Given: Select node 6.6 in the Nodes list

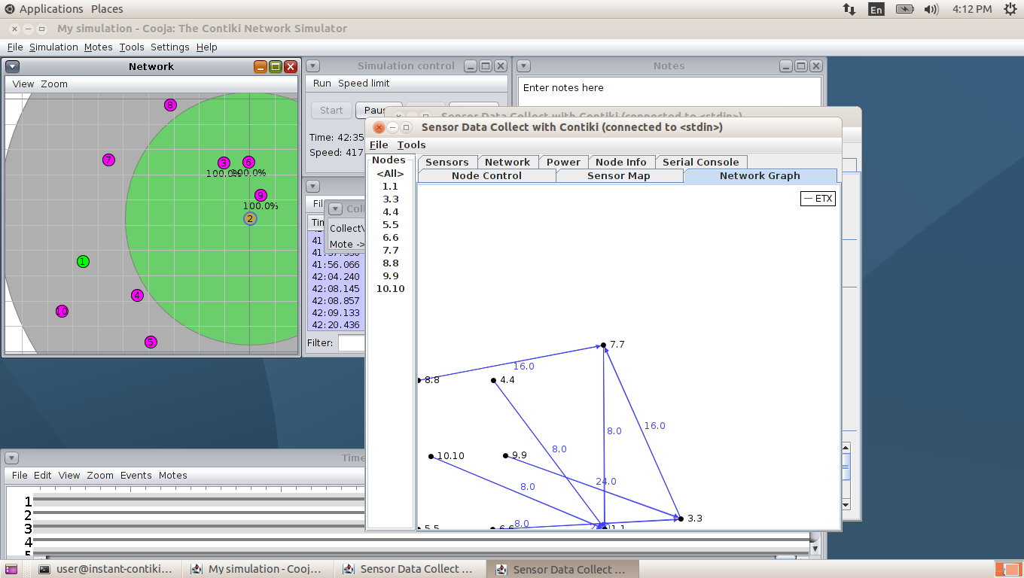Looking at the screenshot, I should click(x=390, y=238).
